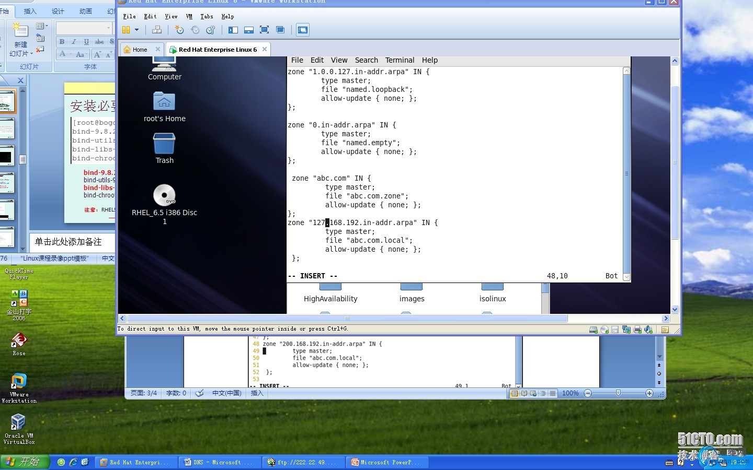Open the PowerPoint font name dropdown
753x470 pixels.
[x=108, y=28]
